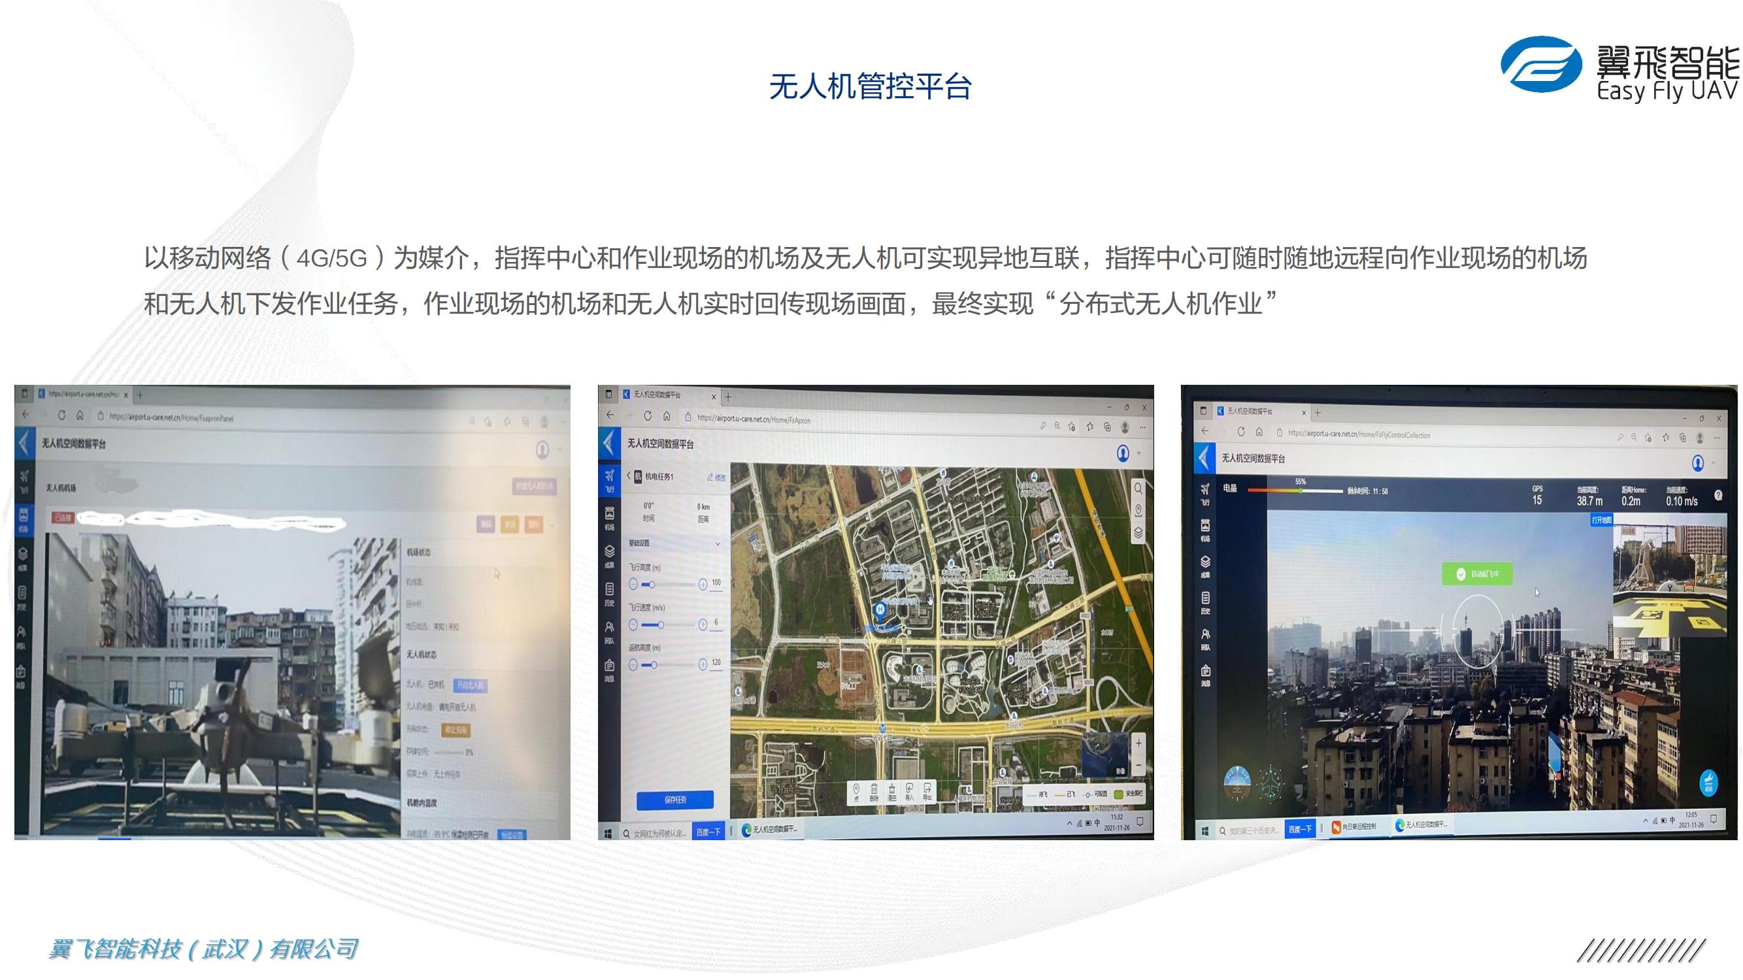
Task: Select the 点 waypoint tool in map toolbar
Action: tap(856, 791)
